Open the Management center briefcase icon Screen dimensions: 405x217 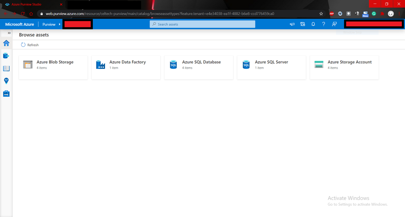point(6,94)
